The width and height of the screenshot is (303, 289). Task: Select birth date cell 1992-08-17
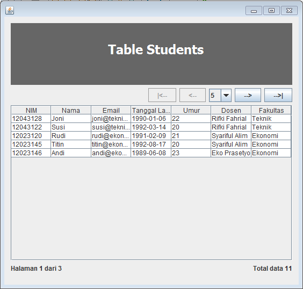151,144
